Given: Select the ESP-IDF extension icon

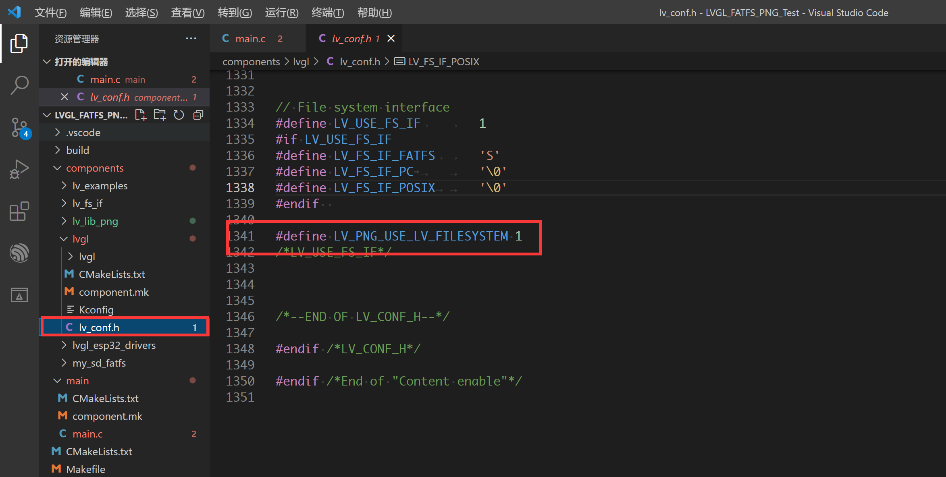Looking at the screenshot, I should (19, 253).
